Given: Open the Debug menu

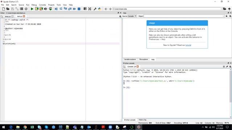Looking at the screenshot, I should 34,5.
